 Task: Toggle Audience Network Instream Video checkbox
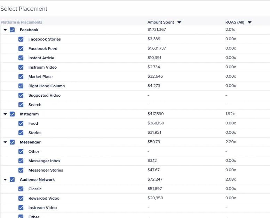click(21, 208)
